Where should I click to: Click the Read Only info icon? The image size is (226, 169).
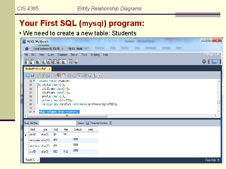(x=218, y=160)
